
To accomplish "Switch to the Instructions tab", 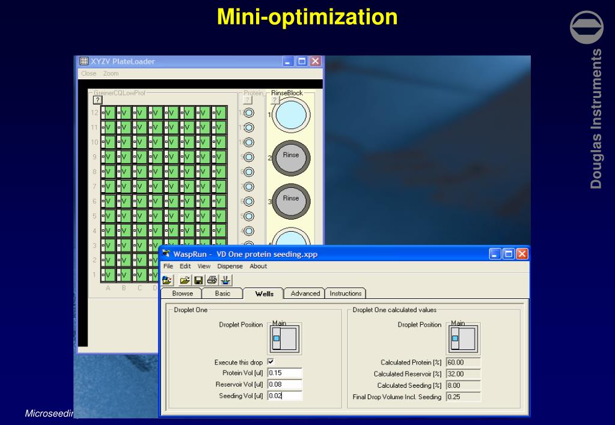I will 346,294.
